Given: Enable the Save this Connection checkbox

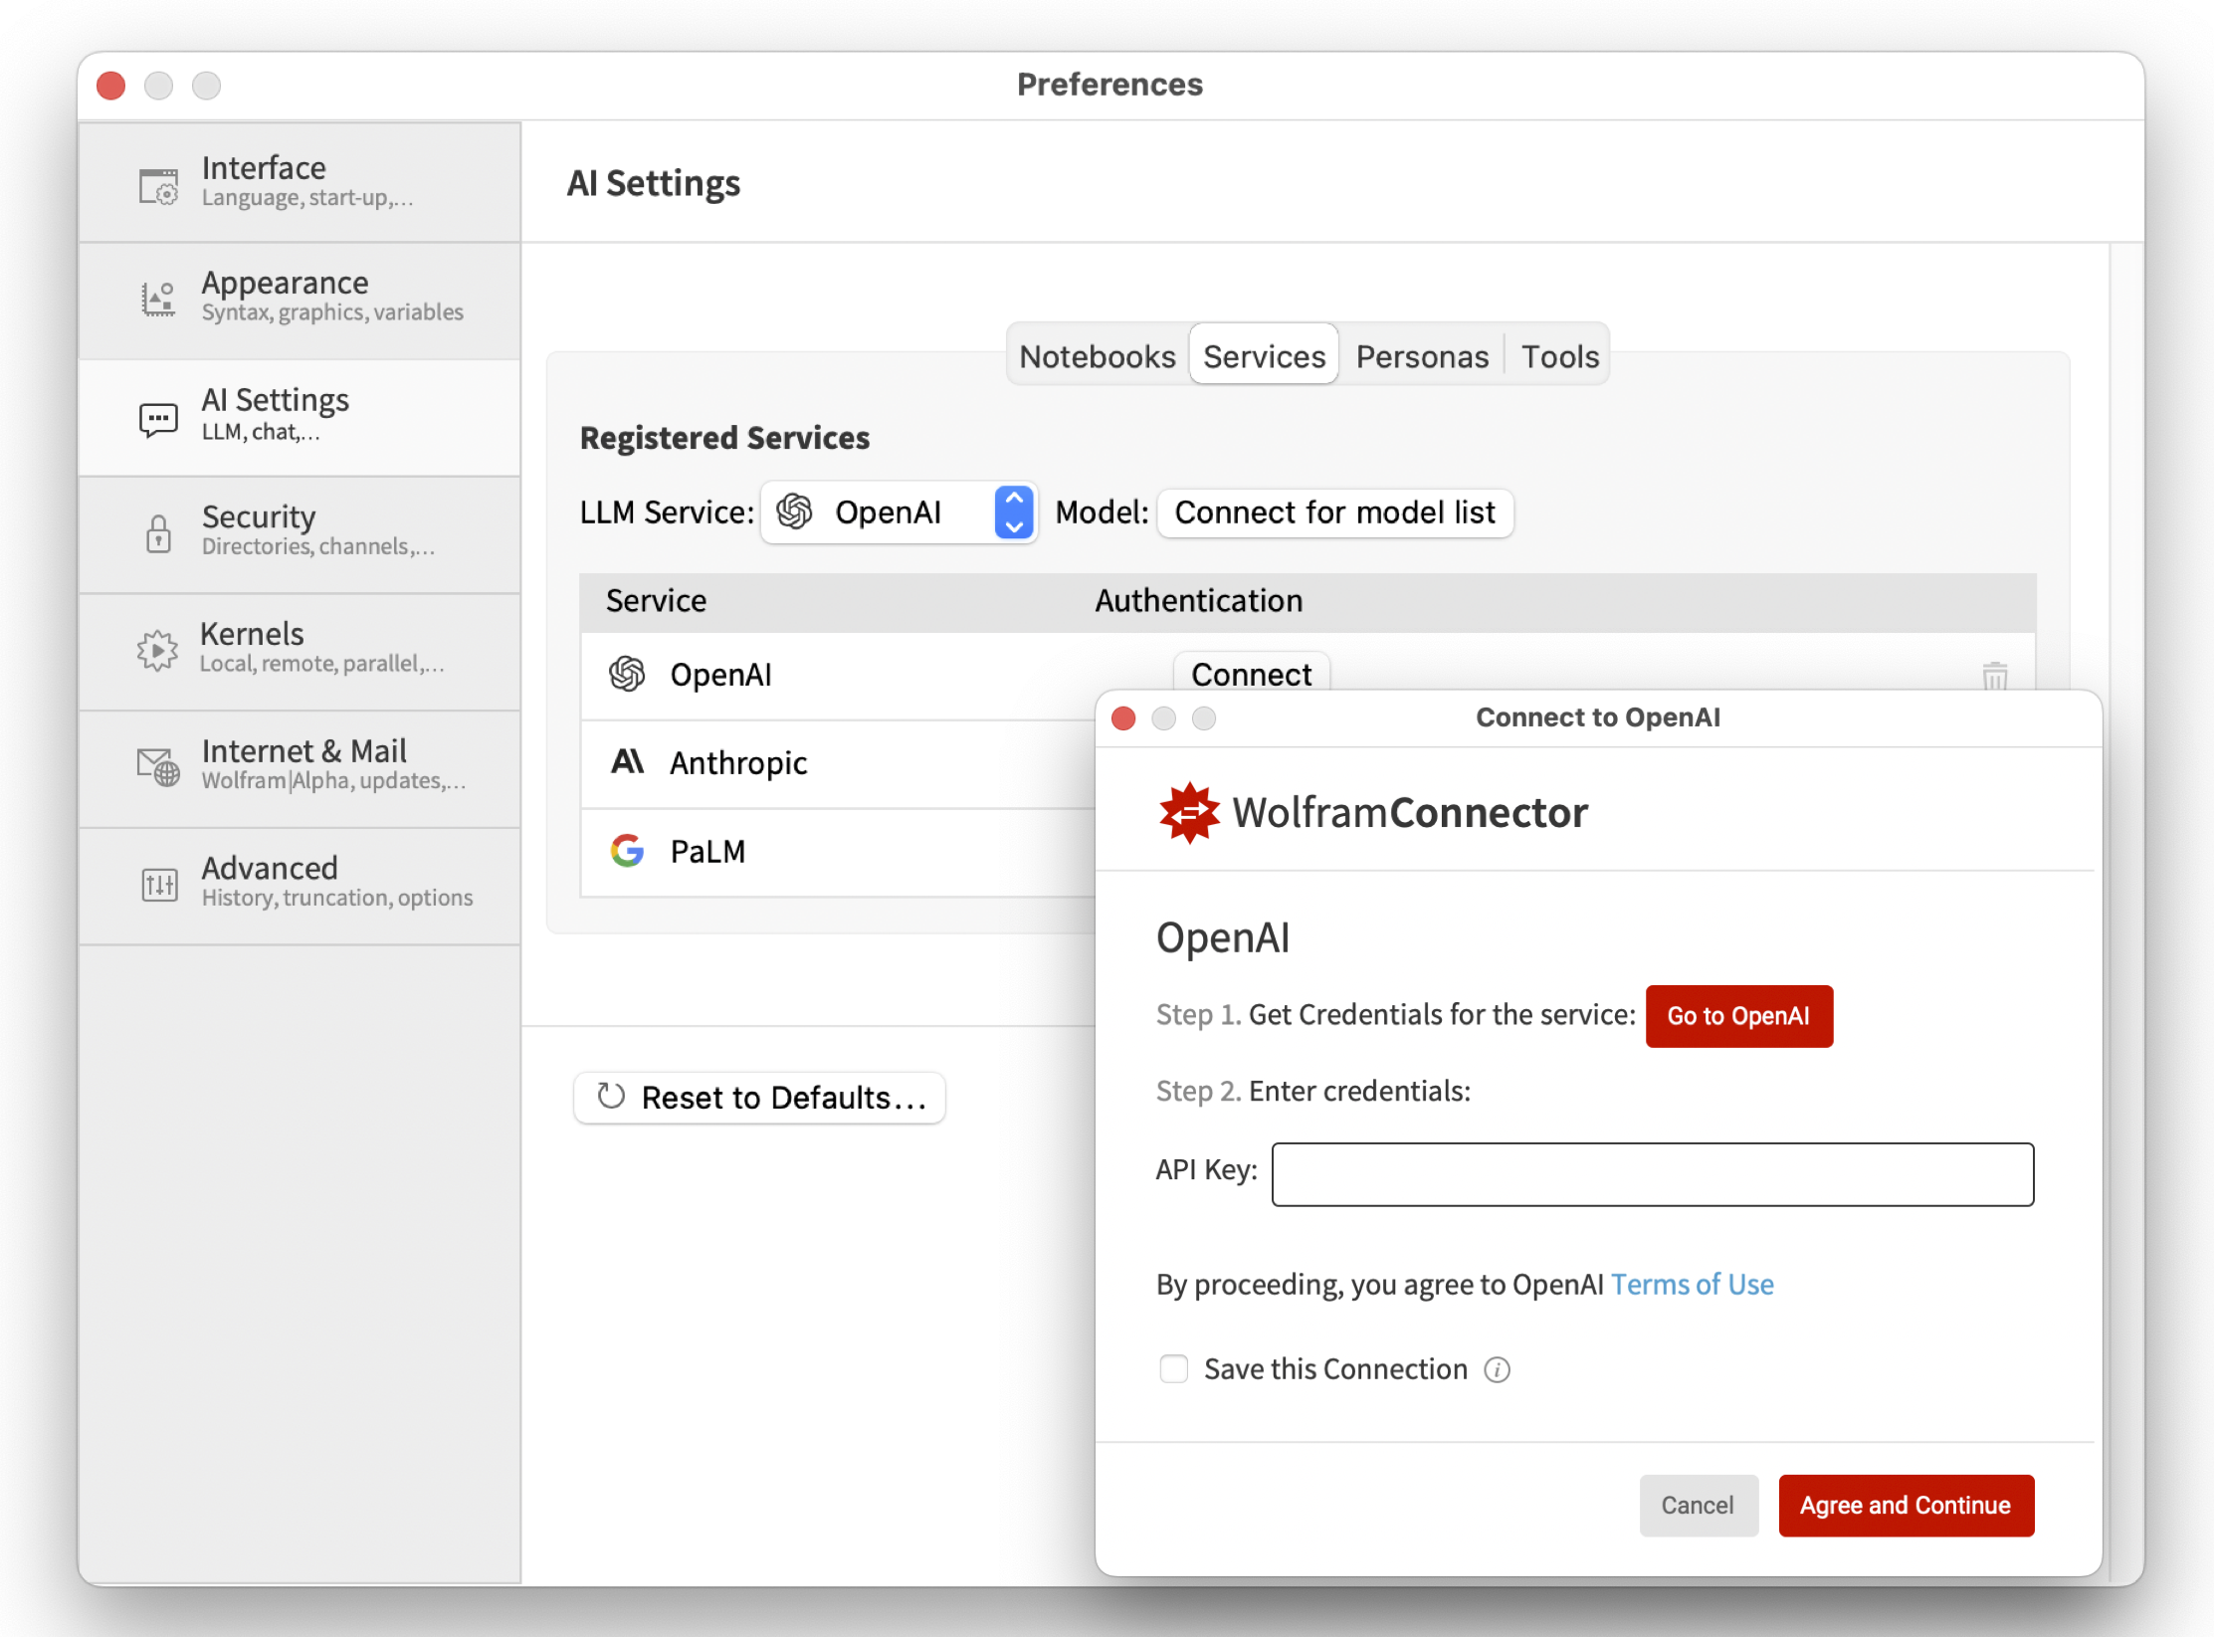Looking at the screenshot, I should pos(1174,1369).
